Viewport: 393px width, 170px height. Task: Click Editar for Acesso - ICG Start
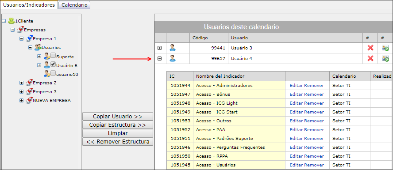point(296,112)
